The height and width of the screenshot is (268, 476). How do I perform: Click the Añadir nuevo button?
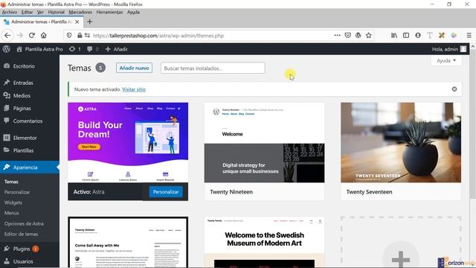point(134,68)
